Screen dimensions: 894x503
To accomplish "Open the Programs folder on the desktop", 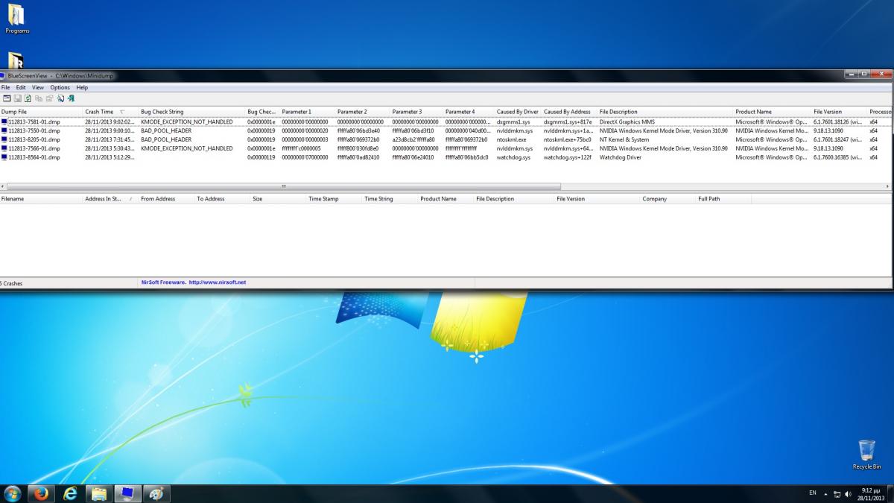I will click(x=16, y=19).
